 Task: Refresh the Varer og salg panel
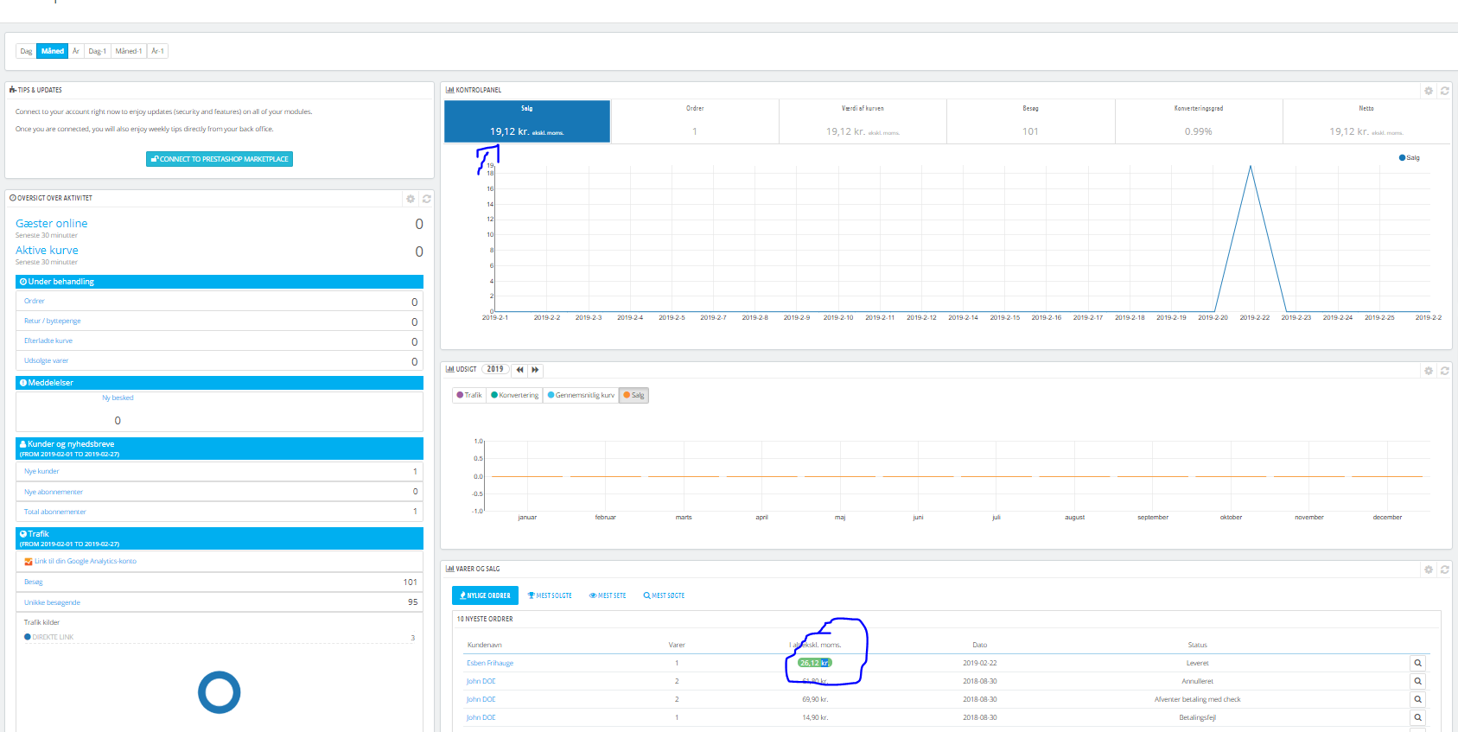point(1444,570)
